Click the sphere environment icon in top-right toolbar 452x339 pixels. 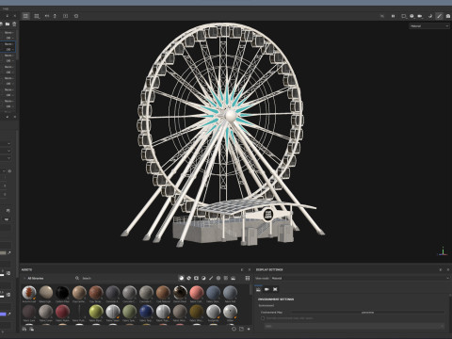coord(412,16)
